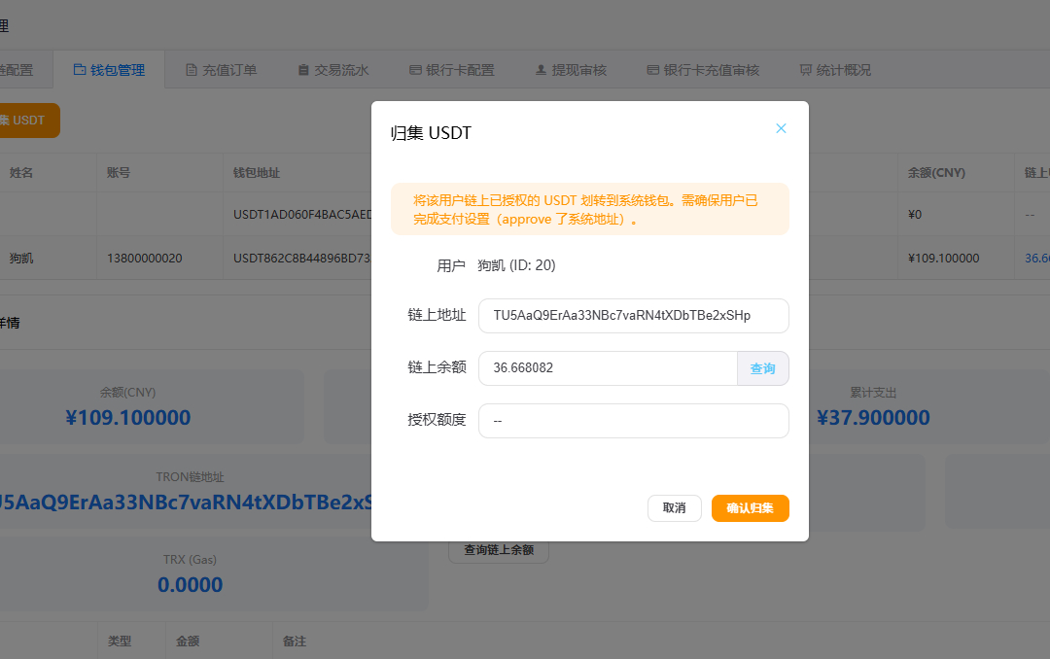This screenshot has height=659, width=1050.
Task: Click the 类型 column header in lower table
Action: point(120,641)
